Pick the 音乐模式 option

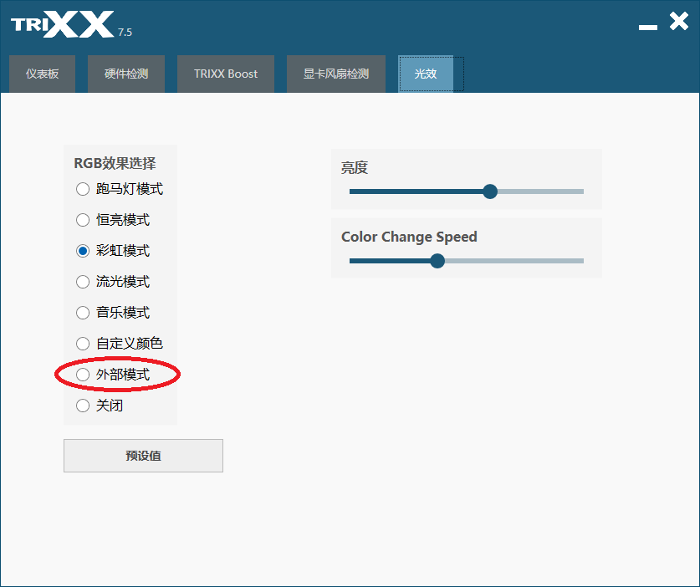(83, 313)
